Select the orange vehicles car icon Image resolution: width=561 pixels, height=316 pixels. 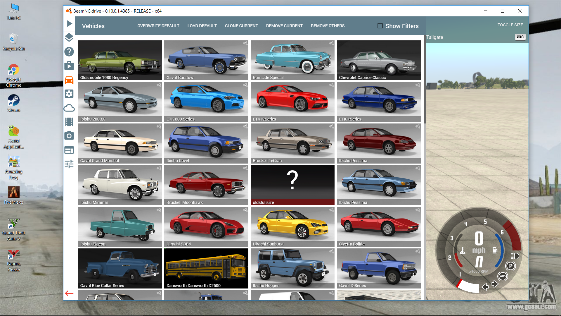69,80
